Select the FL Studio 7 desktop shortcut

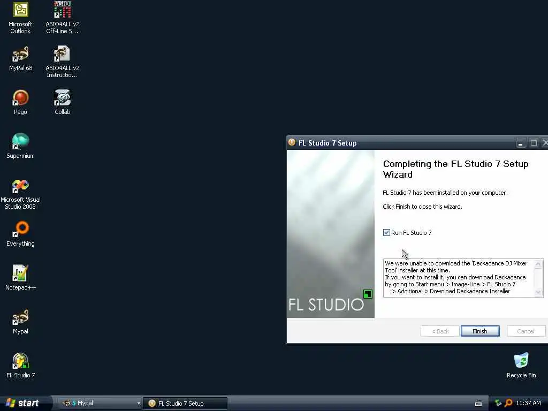point(20,366)
